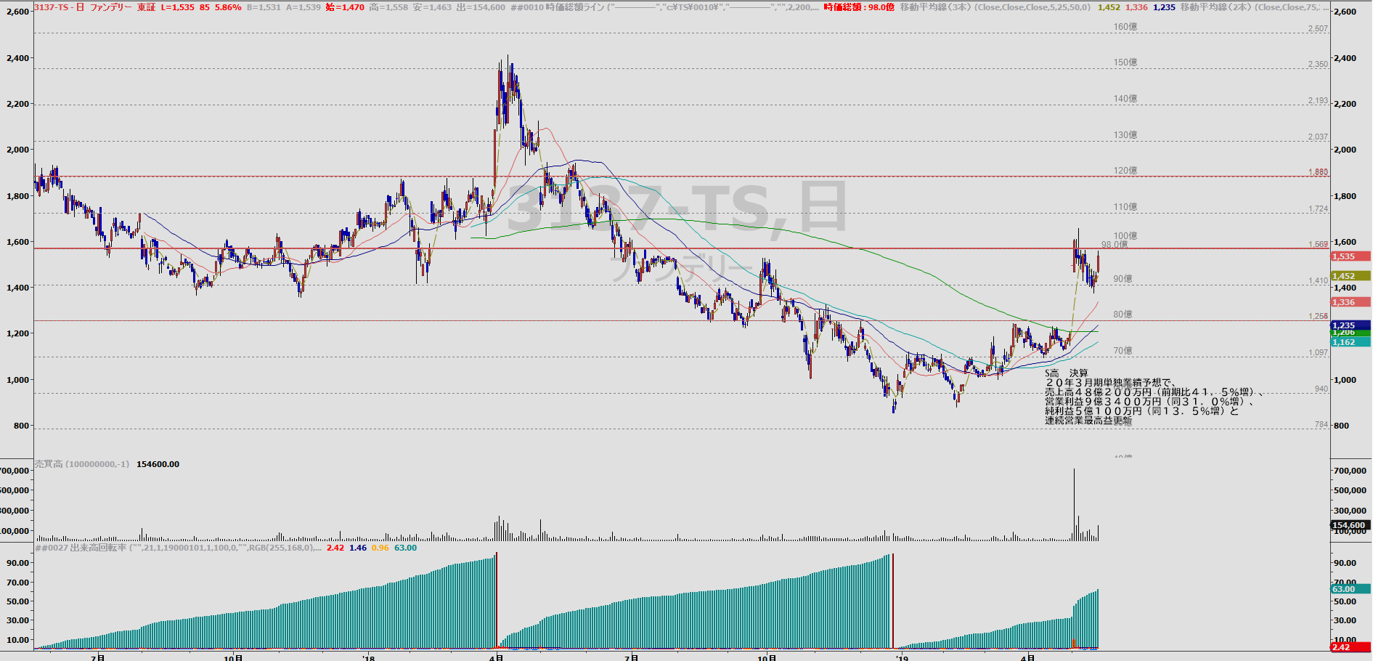This screenshot has height=661, width=1373.
Task: Click the blue '1.46' value in the turnover pane header
Action: pyautogui.click(x=358, y=548)
